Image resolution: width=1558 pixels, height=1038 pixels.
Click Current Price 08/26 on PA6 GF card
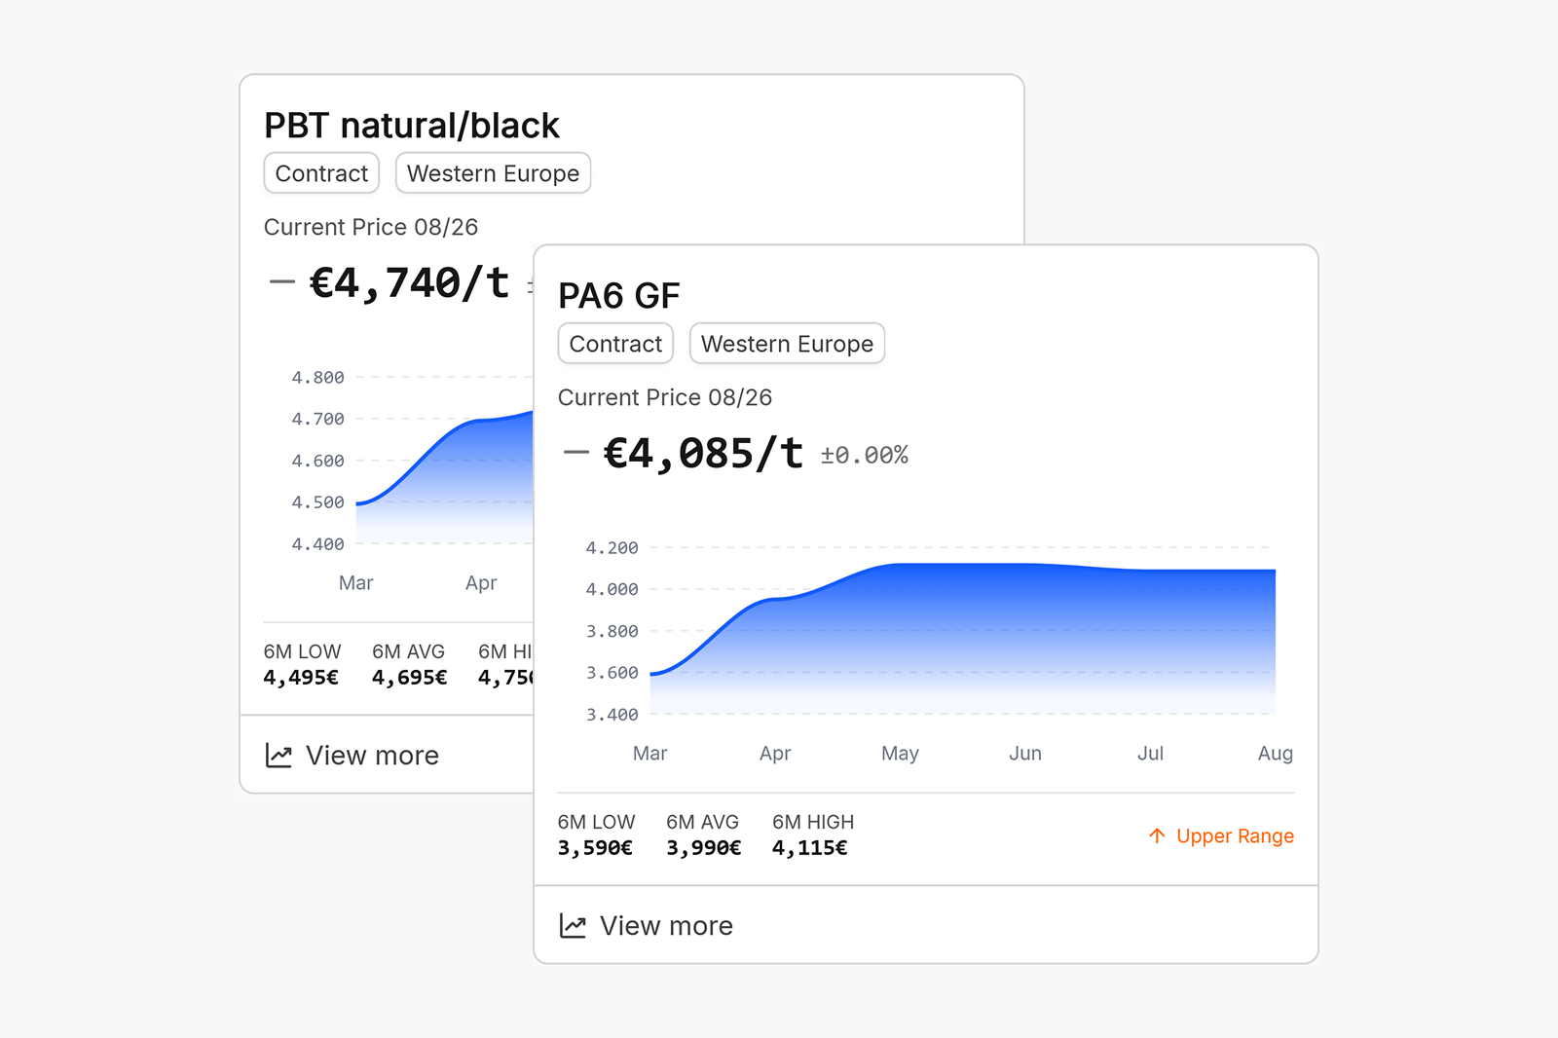665,397
